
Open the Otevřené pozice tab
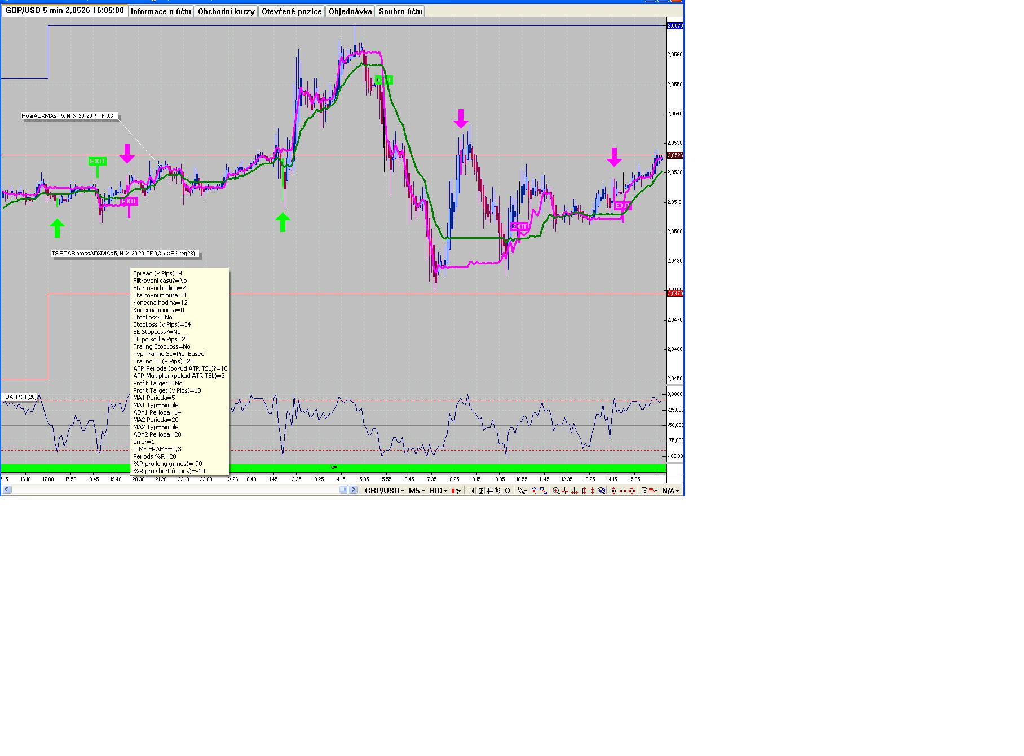pos(292,11)
